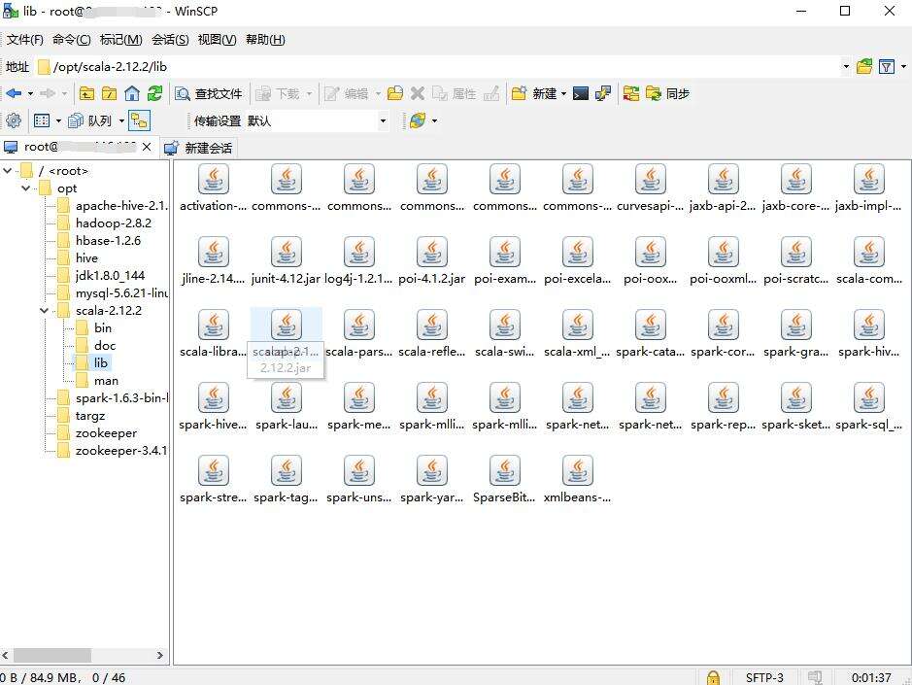Open the 新建会话 new session tab
This screenshot has height=685, width=912.
coord(198,148)
